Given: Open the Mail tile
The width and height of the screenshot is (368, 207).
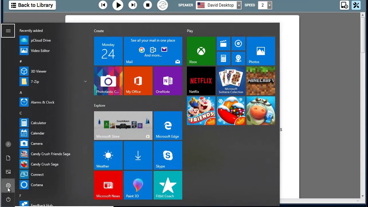Looking at the screenshot, I should click(153, 51).
